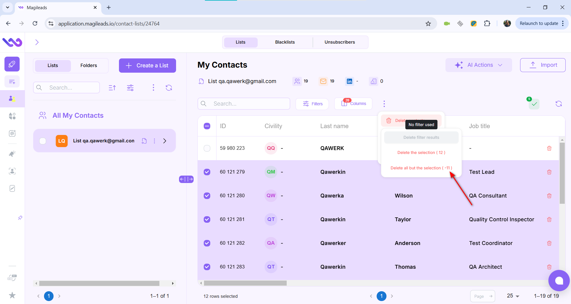Bookmark this page with star icon
This screenshot has width=571, height=304.
[428, 24]
